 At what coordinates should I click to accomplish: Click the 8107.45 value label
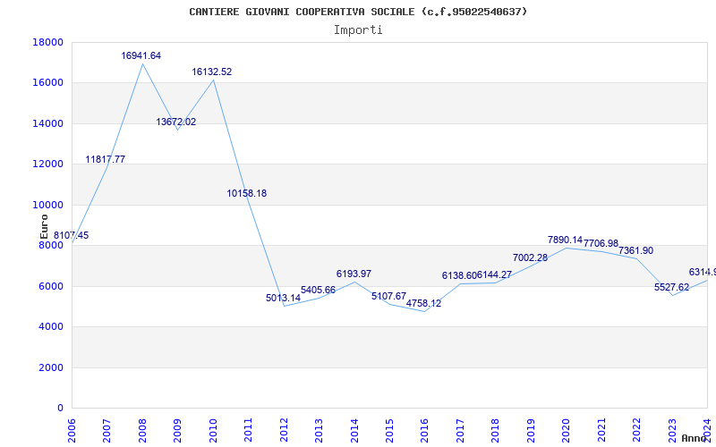click(x=72, y=235)
